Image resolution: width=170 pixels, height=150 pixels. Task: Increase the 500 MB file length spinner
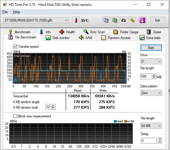[154, 75]
